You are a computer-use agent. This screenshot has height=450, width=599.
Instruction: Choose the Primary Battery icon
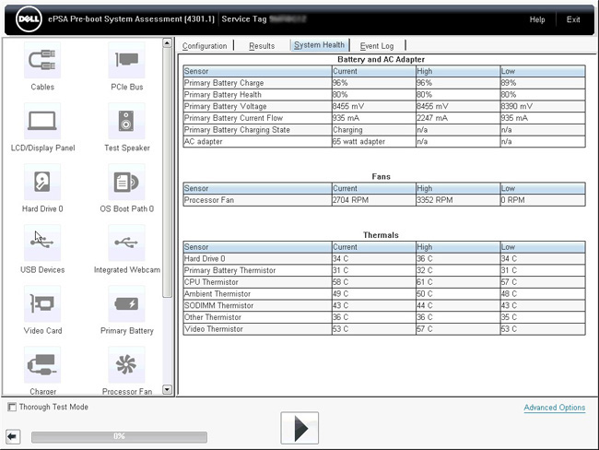[x=126, y=304]
